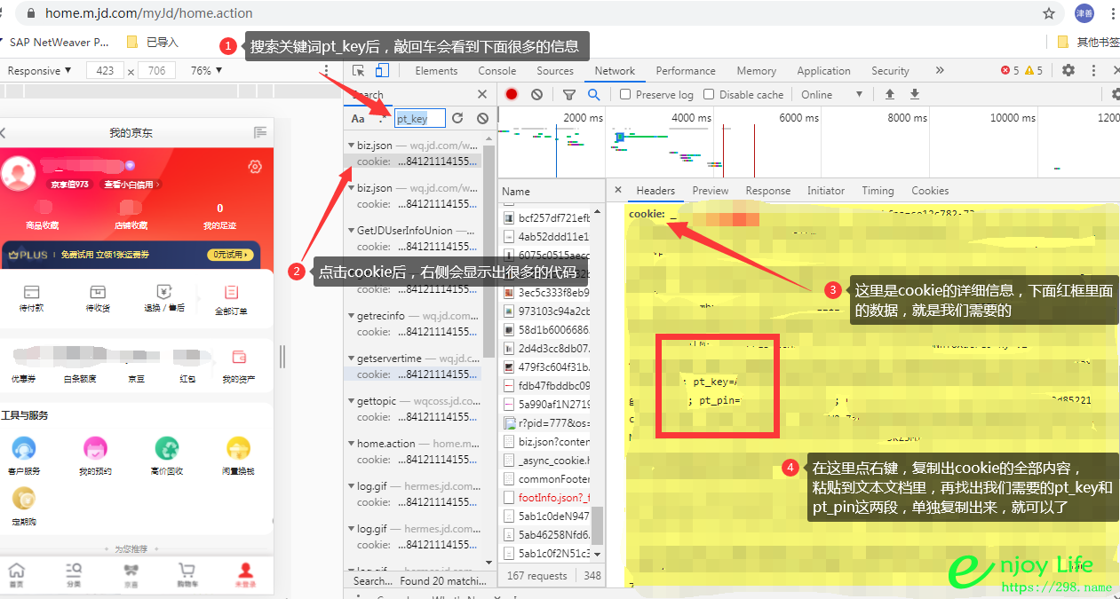Refresh the pt_key search results
This screenshot has width=1120, height=599.
457,118
